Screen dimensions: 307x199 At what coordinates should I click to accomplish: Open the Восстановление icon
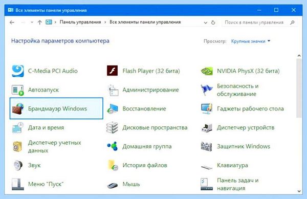pyautogui.click(x=113, y=109)
